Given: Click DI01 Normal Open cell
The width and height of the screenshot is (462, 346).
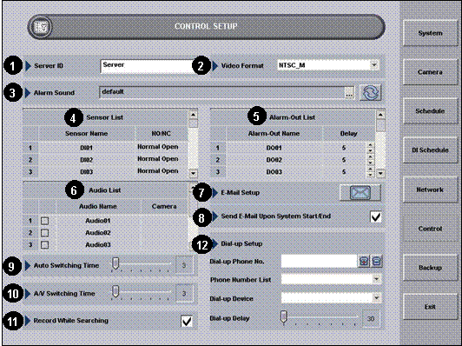Looking at the screenshot, I should click(158, 147).
